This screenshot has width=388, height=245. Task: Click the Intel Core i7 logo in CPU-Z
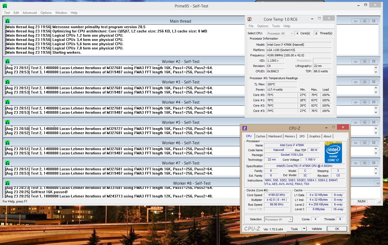click(x=333, y=152)
